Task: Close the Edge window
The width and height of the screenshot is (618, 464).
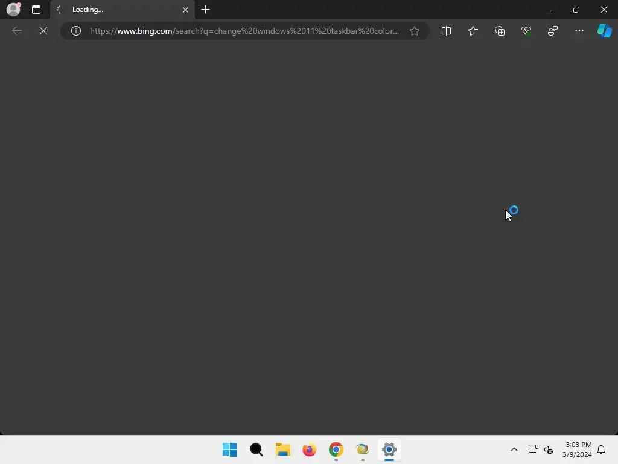Action: (x=604, y=10)
